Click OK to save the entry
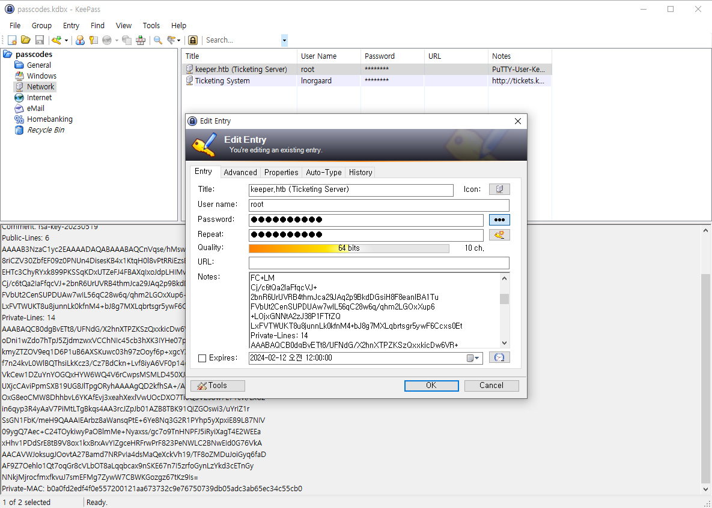 click(431, 386)
